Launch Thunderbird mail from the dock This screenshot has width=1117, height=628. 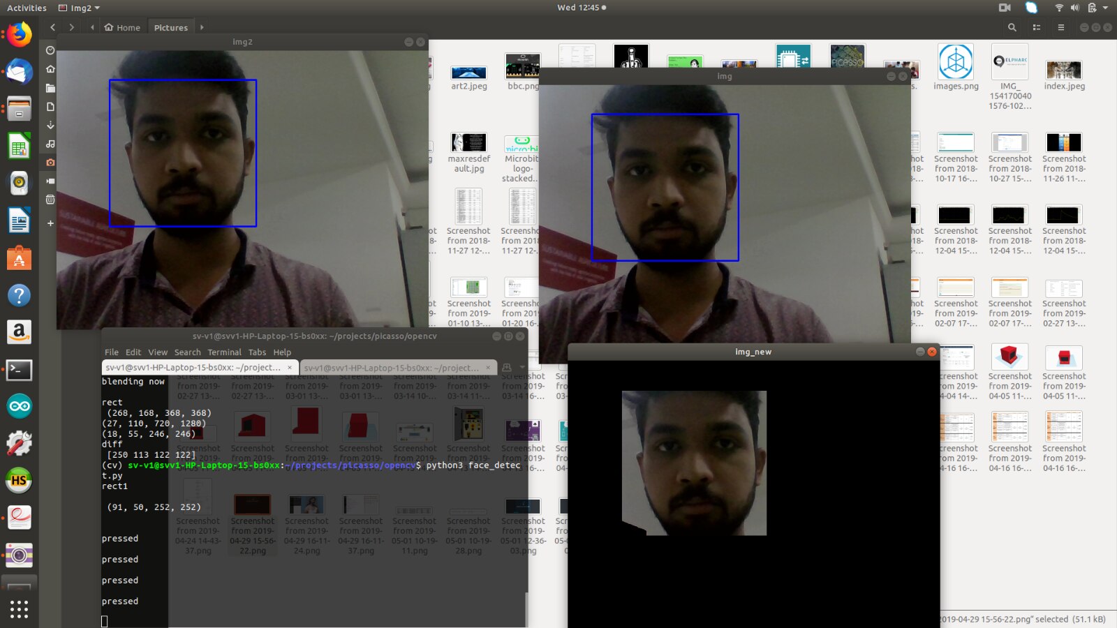click(19, 72)
